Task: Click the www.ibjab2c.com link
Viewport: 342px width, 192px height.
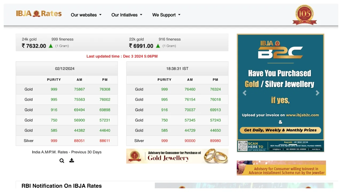Action: (302, 115)
